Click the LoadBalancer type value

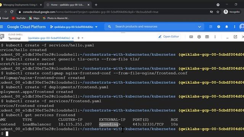click(37, 124)
